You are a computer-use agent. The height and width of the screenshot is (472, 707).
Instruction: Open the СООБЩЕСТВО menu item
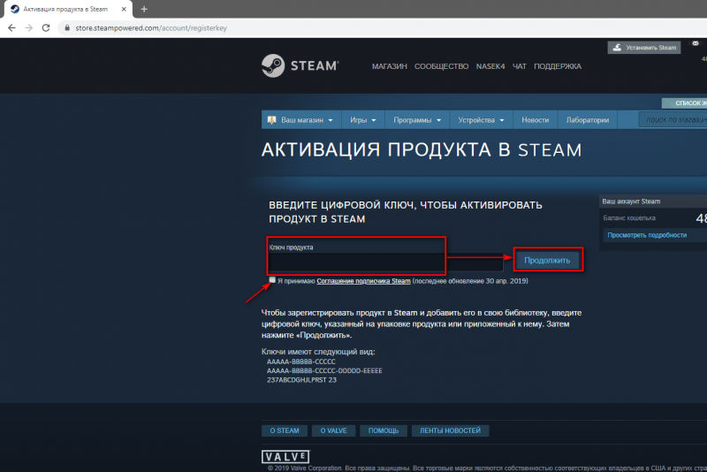point(441,66)
